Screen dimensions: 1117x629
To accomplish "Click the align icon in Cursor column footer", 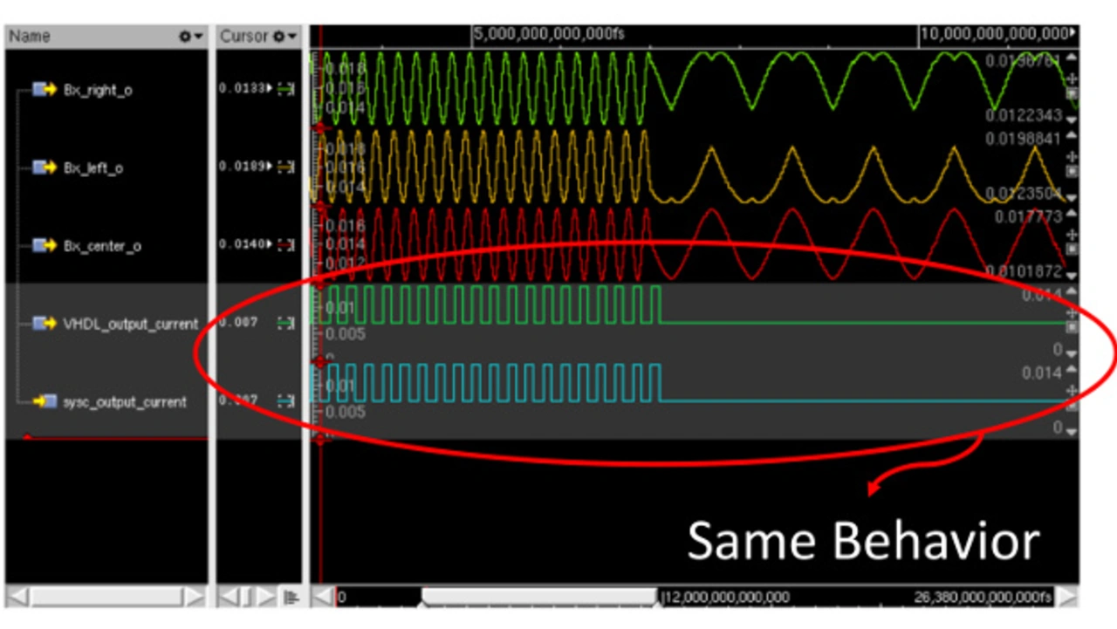I will coord(291,598).
